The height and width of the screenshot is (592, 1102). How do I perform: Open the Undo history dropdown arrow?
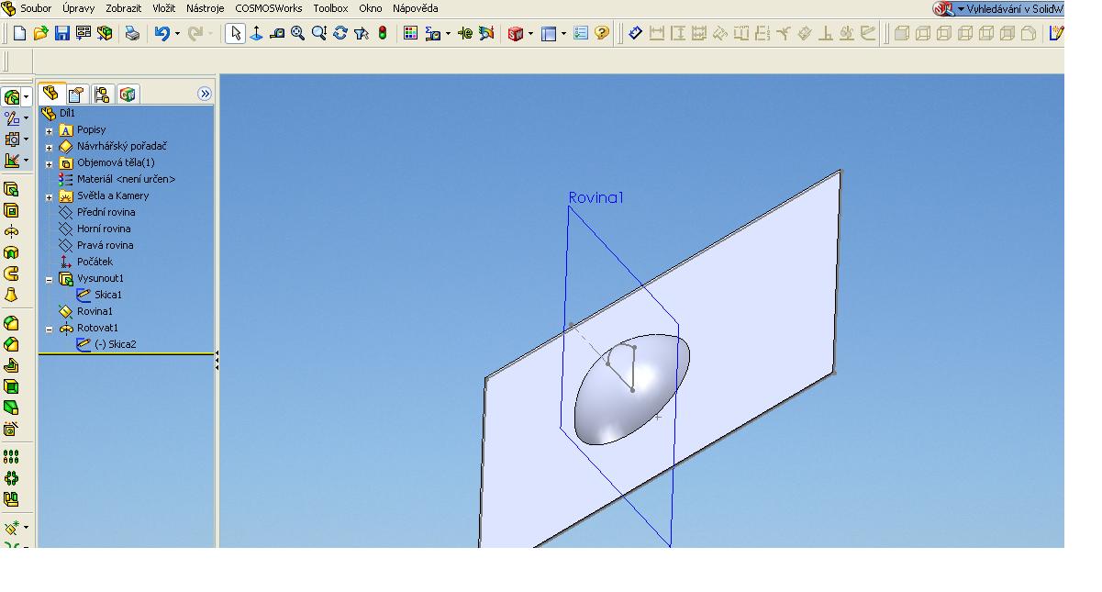(x=177, y=34)
